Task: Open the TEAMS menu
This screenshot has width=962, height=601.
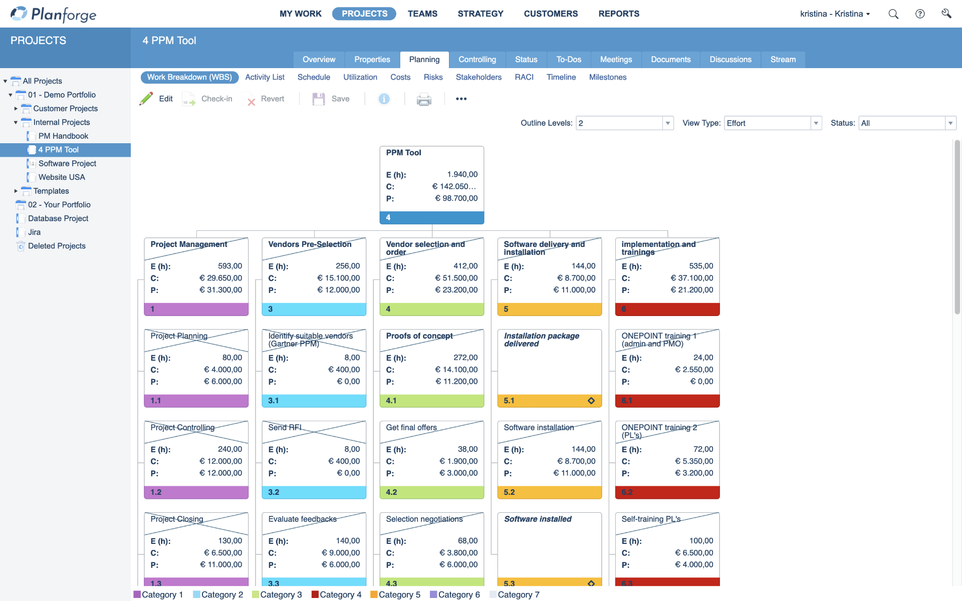Action: (x=422, y=14)
